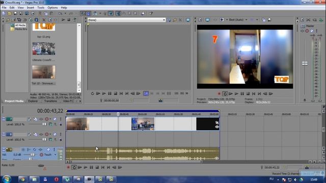Click Save snapshot to file icon
The image size is (326, 183).
(x=269, y=20)
